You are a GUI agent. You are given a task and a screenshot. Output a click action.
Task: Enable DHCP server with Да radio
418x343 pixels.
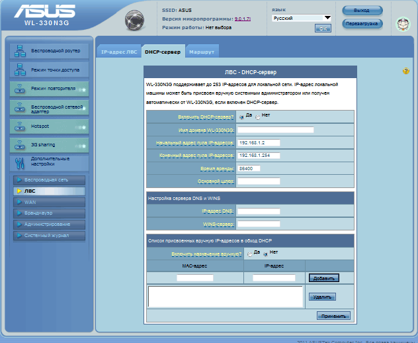coord(242,117)
